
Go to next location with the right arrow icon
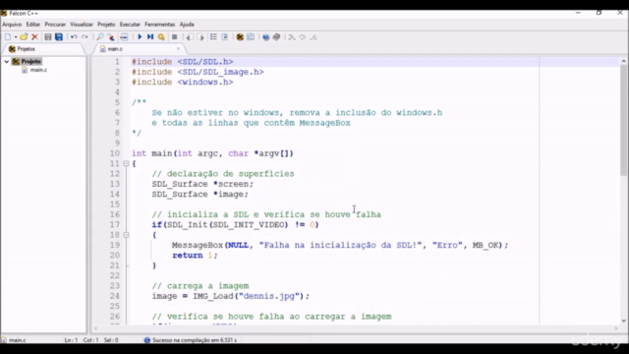[200, 37]
